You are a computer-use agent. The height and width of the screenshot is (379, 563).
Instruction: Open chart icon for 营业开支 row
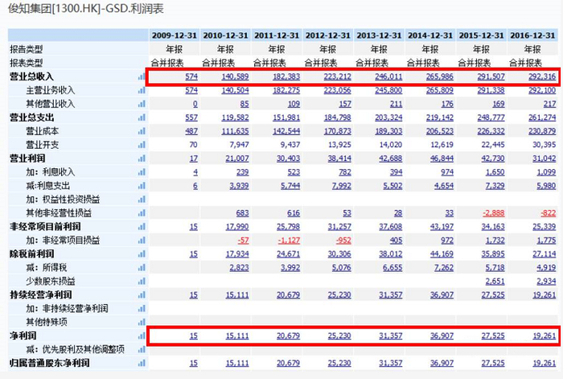(x=142, y=145)
